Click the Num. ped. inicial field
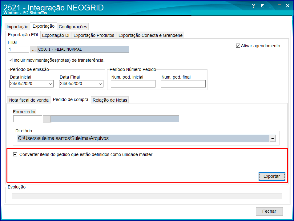 (133, 84)
